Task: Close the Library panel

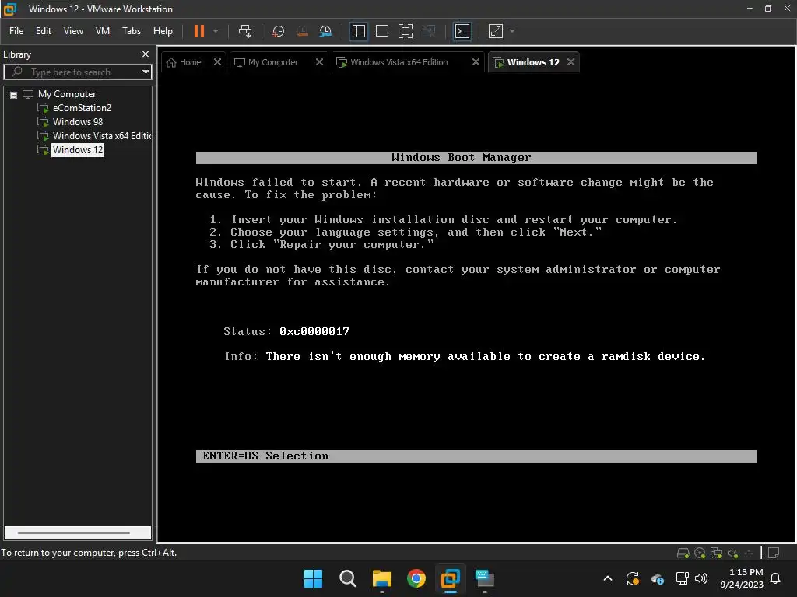Action: point(146,54)
